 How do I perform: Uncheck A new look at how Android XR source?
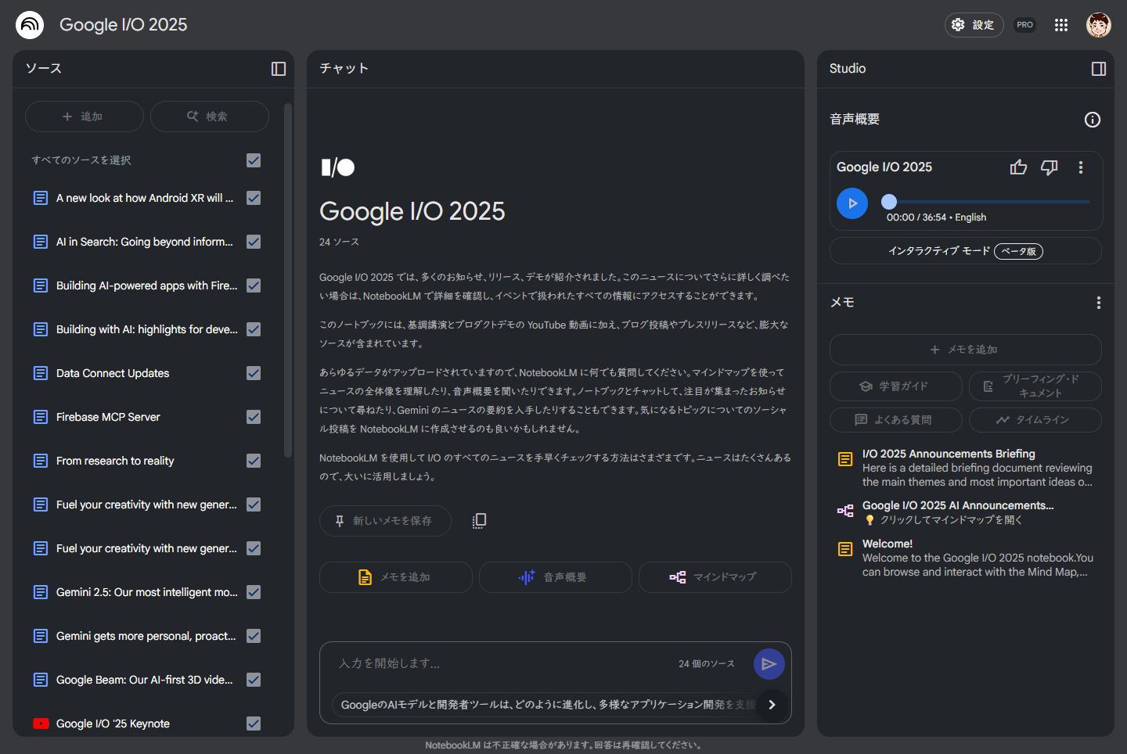click(254, 198)
